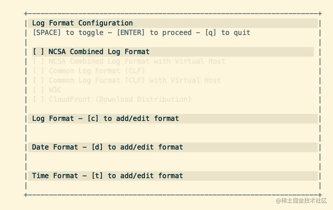Click the [SPACE] to toggle hint
Screen dimensions: 333x210
point(68,32)
